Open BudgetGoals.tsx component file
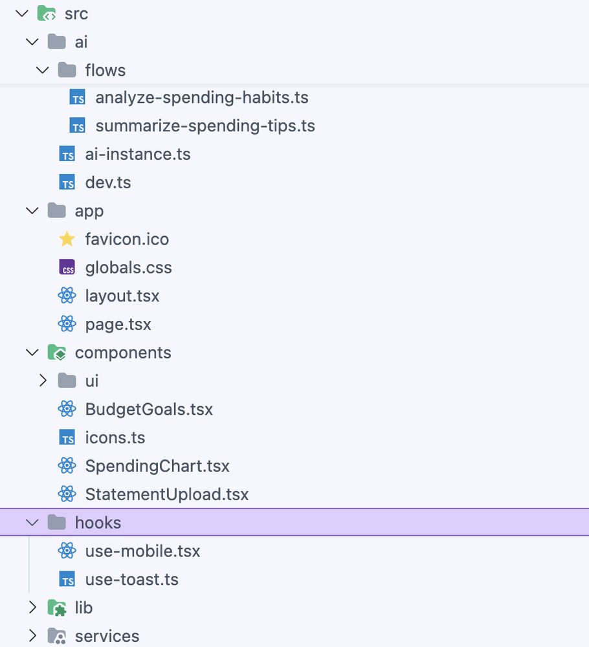The width and height of the screenshot is (589, 647). (x=148, y=410)
